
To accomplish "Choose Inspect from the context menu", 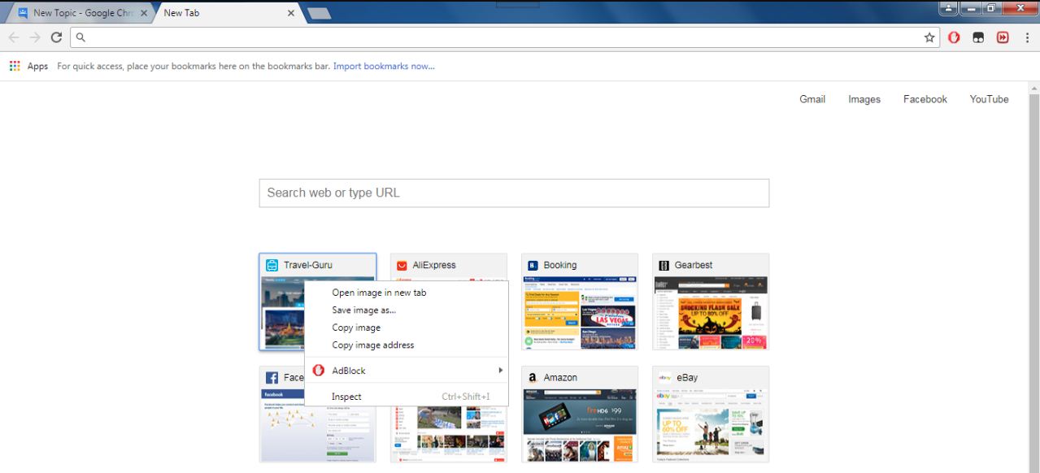I will tap(407, 397).
